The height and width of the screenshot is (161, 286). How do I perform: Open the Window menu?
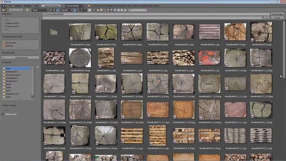pos(28,6)
